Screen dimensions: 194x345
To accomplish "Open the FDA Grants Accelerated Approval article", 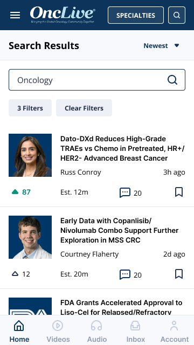I will (x=121, y=307).
